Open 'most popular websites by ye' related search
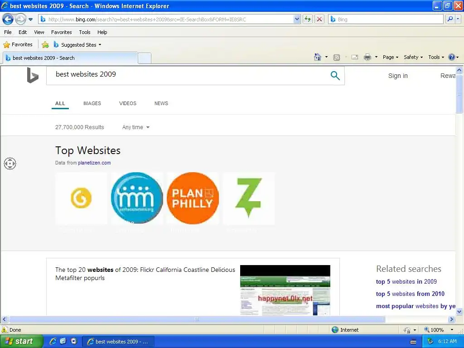This screenshot has width=464, height=348. coord(416,306)
